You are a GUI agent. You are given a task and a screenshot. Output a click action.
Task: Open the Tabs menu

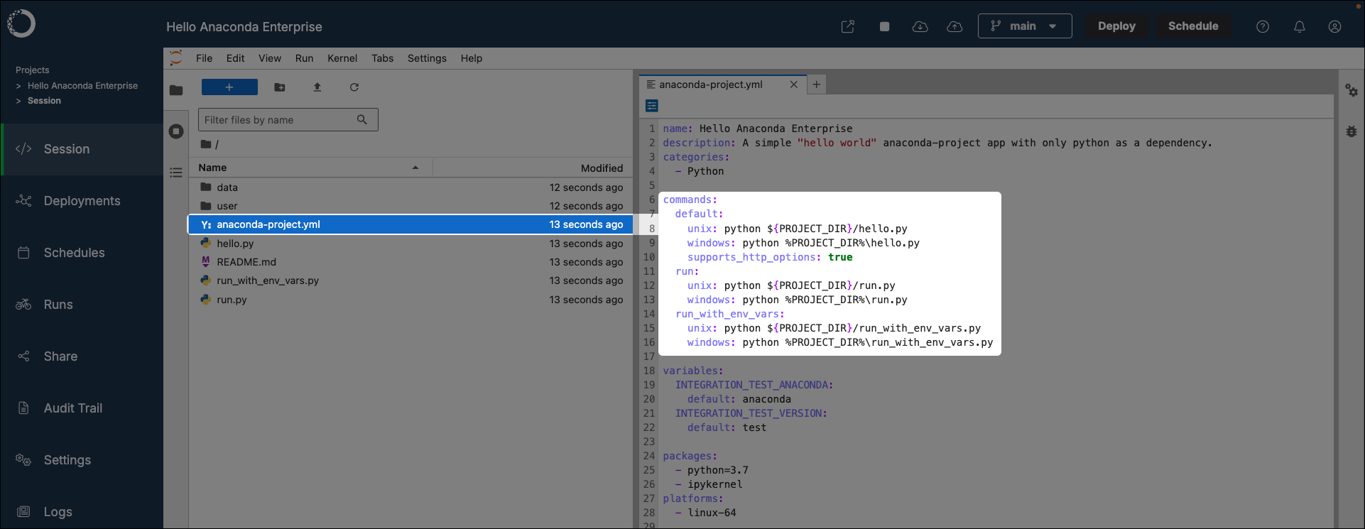382,58
